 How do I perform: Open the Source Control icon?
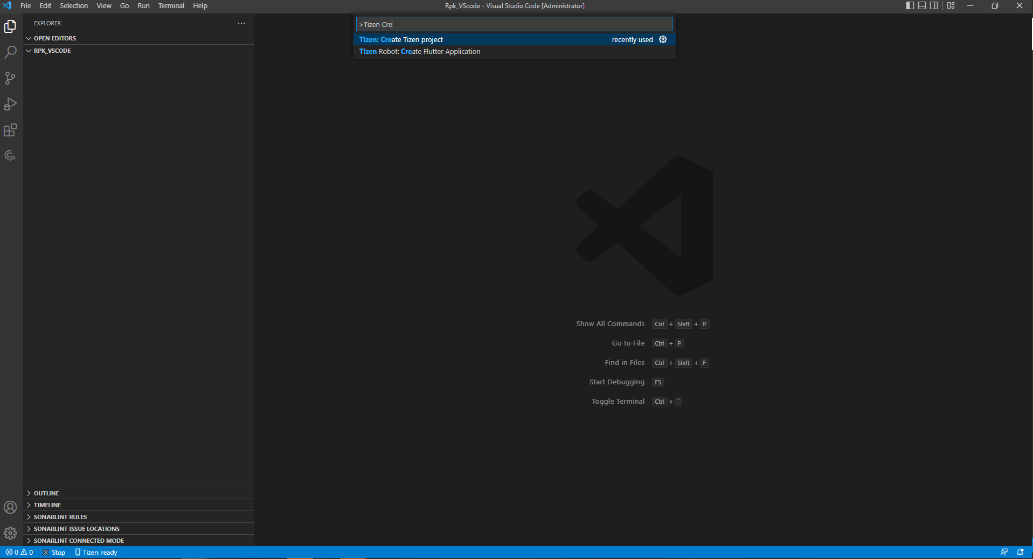click(10, 78)
